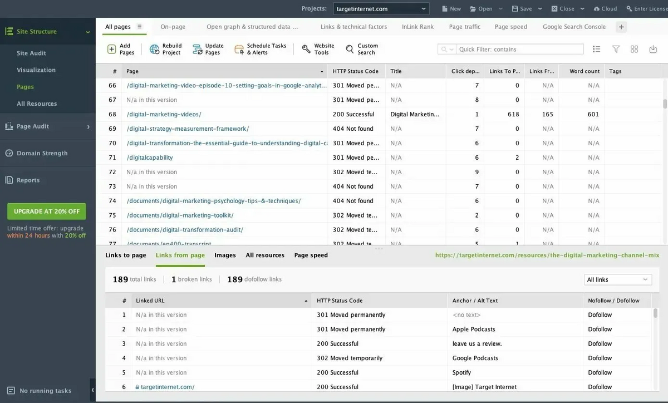Open Visualization in sidebar
This screenshot has width=668, height=403.
coord(36,70)
